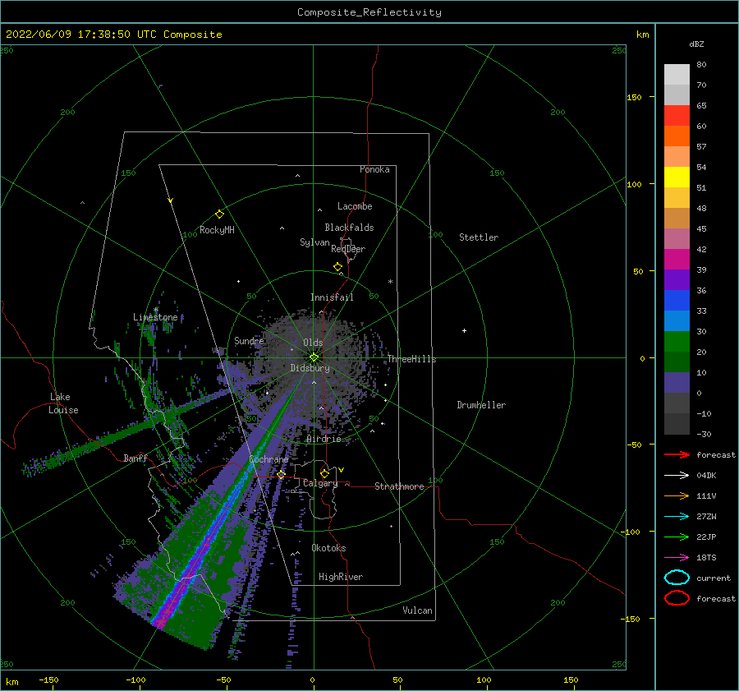Click the orange 111V arrow icon
Screen dimensions: 739x691
(x=677, y=495)
